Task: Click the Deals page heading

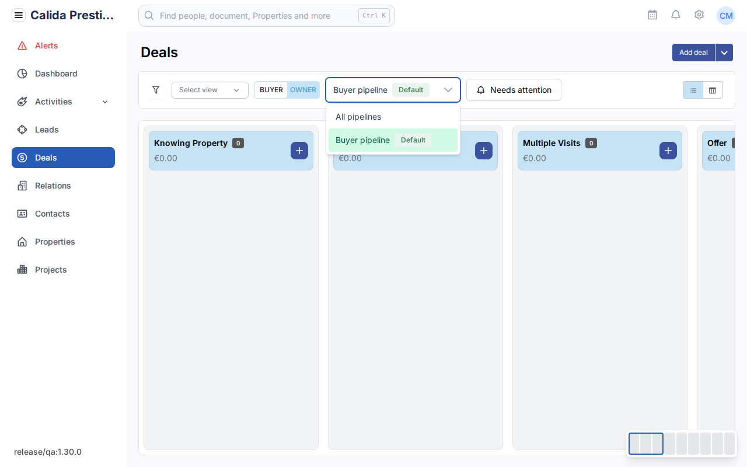Action: pyautogui.click(x=159, y=53)
